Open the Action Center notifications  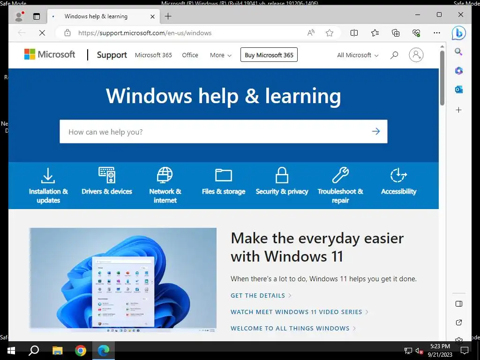coord(465,351)
